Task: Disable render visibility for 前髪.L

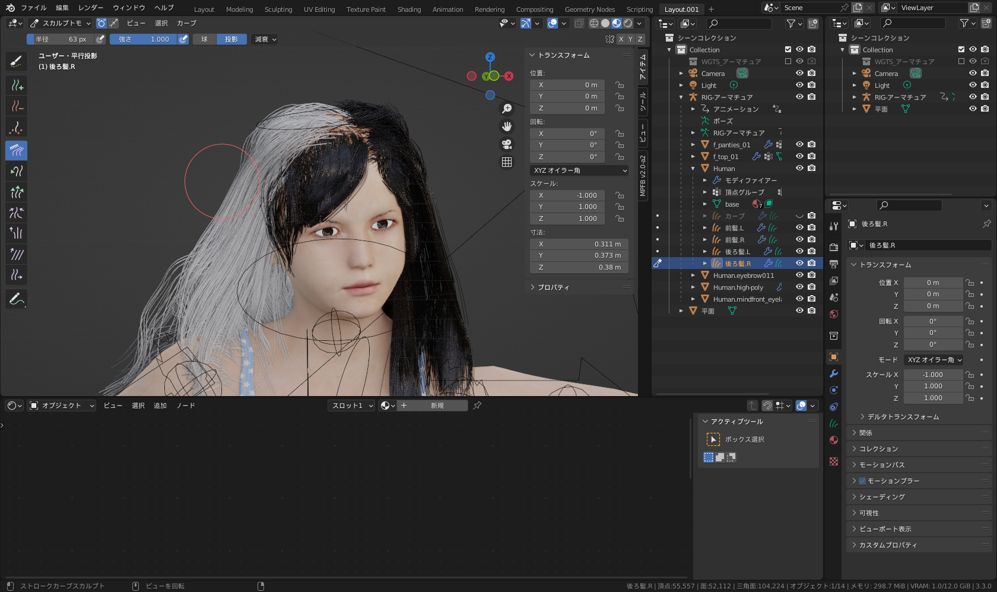Action: click(811, 227)
